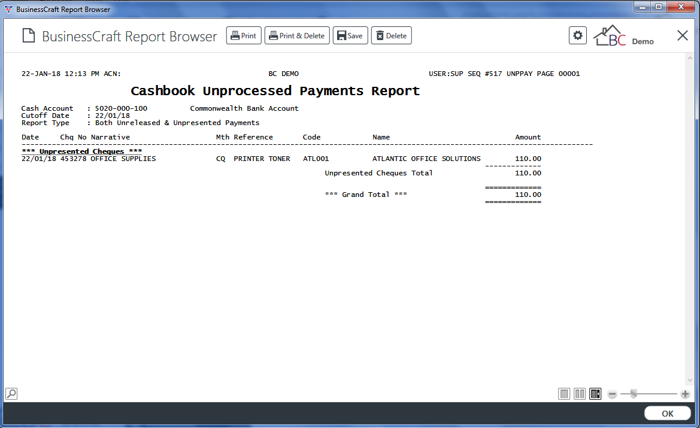Click the cash account "5020-000-100"
Viewport: 700px width, 428px height.
121,108
